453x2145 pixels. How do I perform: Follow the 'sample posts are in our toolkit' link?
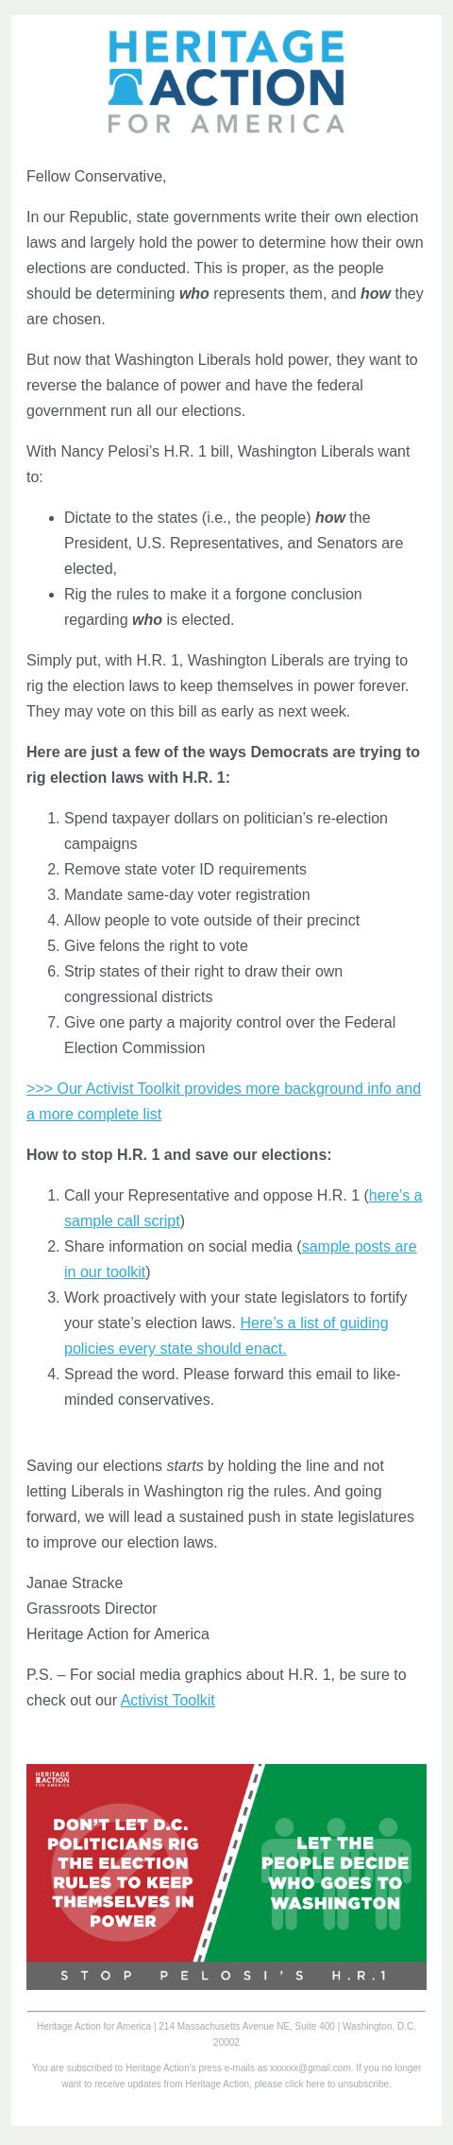240,1259
